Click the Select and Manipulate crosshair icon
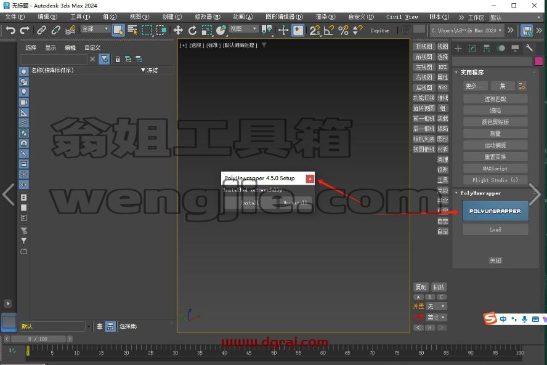547x365 pixels. tap(283, 30)
